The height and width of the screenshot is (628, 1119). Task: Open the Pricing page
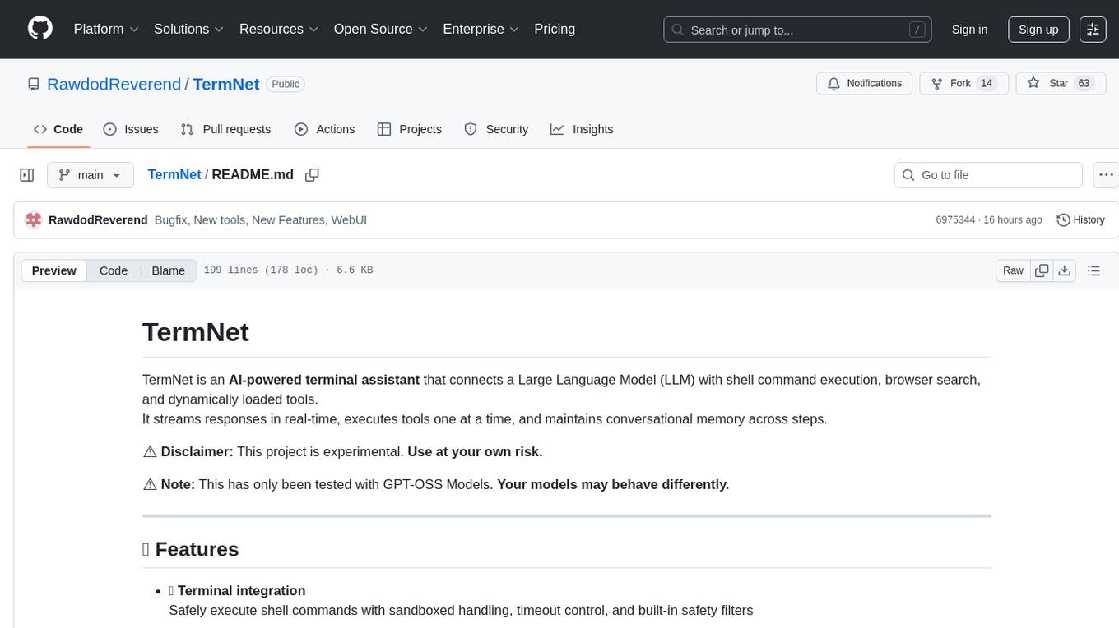click(x=555, y=29)
